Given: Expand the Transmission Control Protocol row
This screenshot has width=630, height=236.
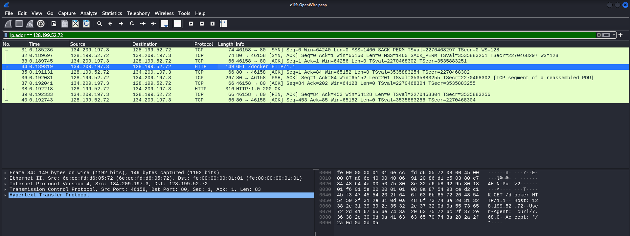Looking at the screenshot, I should (x=5, y=190).
